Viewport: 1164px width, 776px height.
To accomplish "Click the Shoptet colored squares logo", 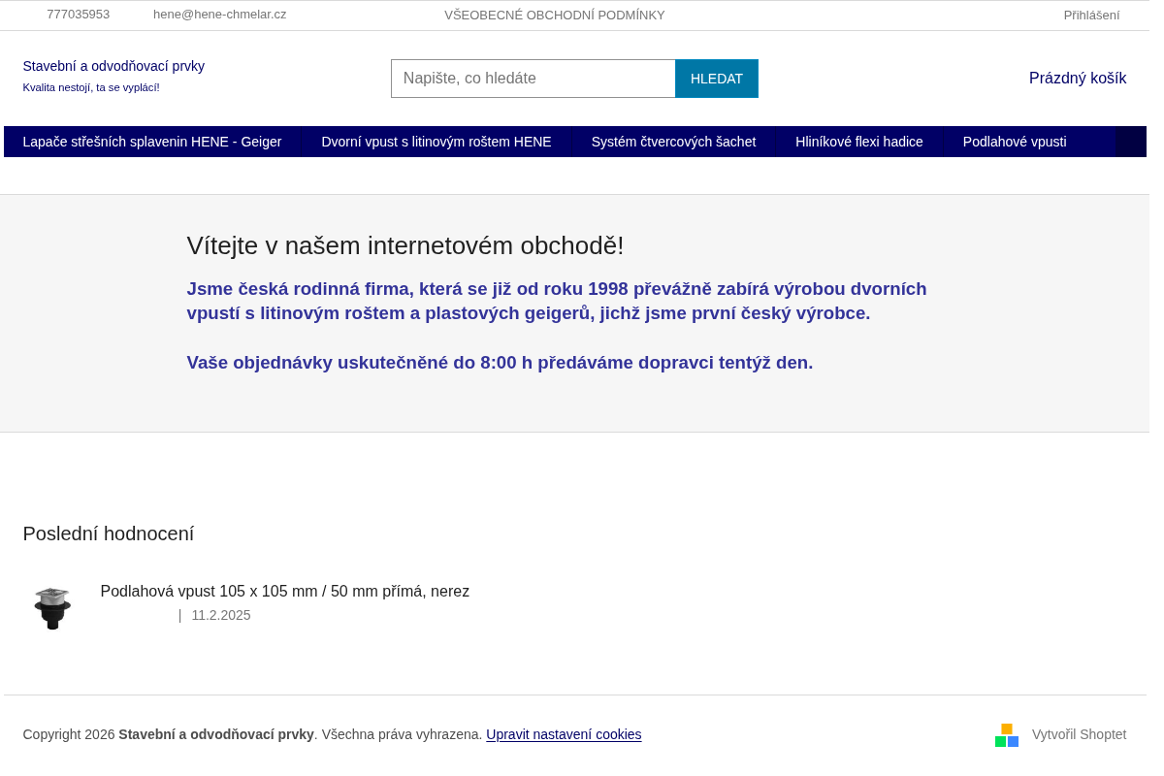I will (1007, 735).
